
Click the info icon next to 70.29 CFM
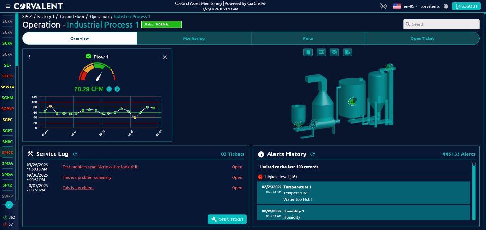pyautogui.click(x=109, y=89)
